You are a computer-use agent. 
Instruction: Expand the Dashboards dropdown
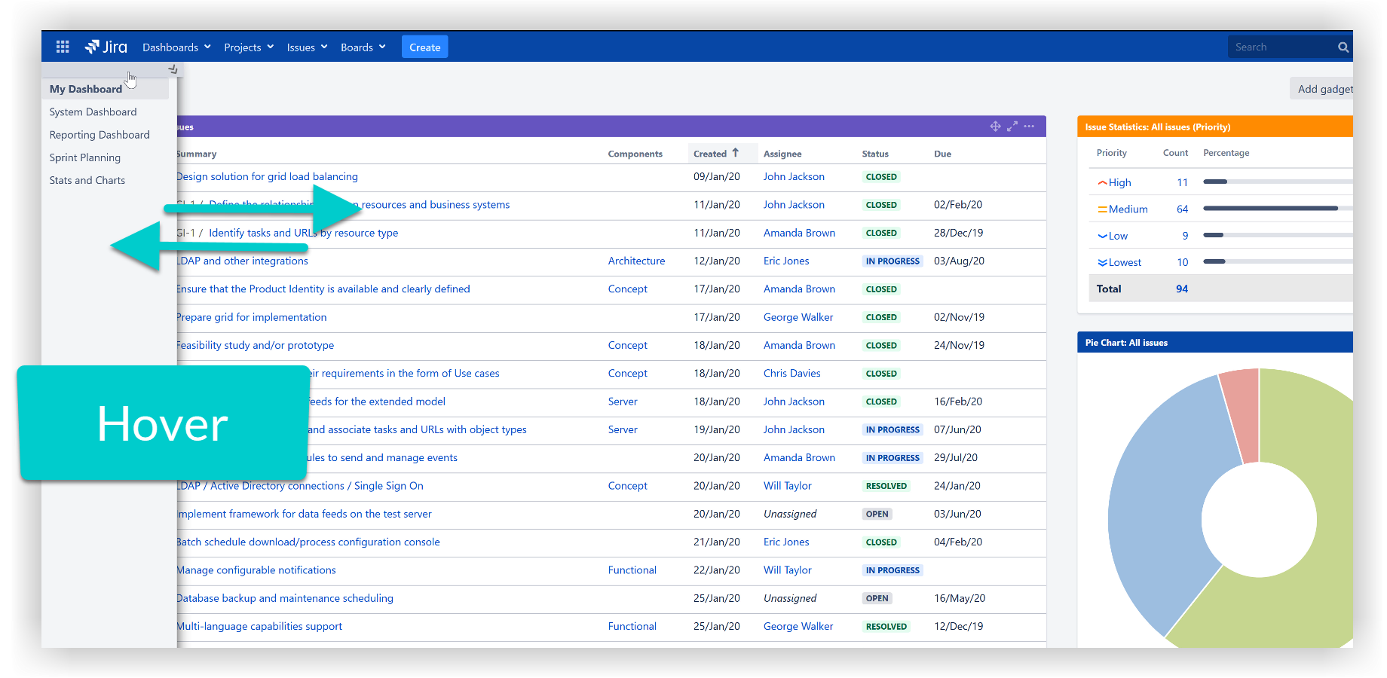click(176, 47)
